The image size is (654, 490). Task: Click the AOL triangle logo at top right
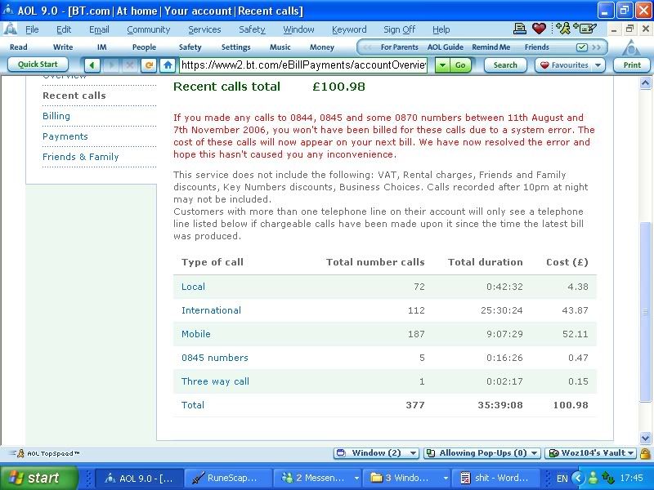point(631,49)
